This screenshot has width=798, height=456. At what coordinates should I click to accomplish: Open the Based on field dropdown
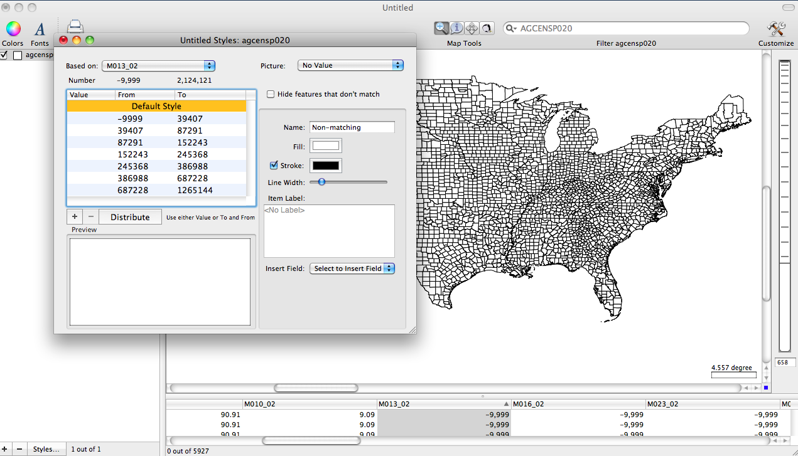[159, 65]
